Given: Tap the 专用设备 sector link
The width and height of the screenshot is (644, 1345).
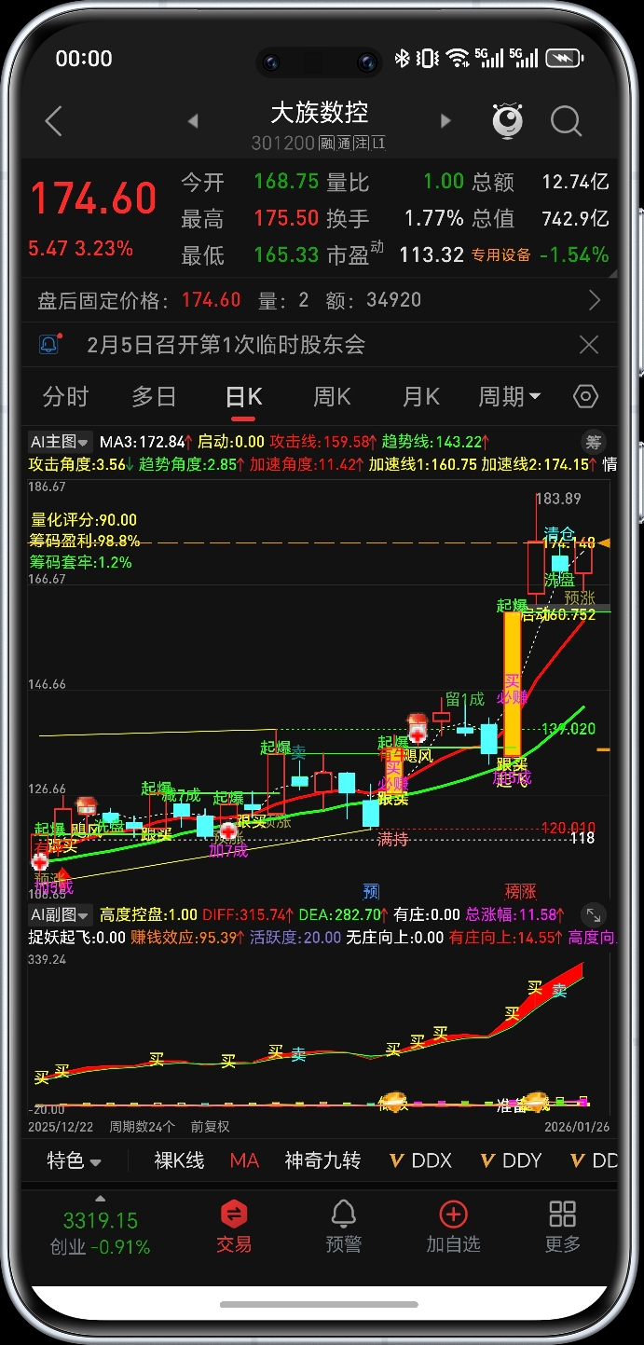Looking at the screenshot, I should click(x=500, y=255).
